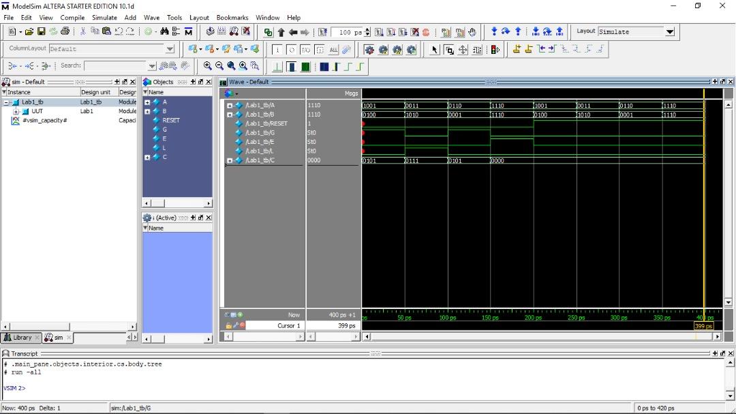Click the Zoom Full icon in the toolbar

pos(232,65)
